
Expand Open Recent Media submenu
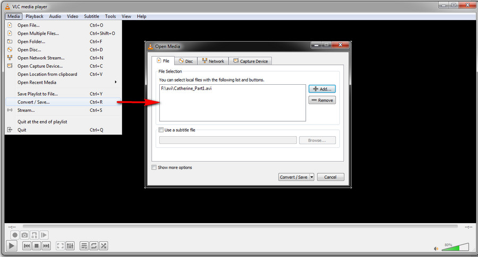coord(63,83)
